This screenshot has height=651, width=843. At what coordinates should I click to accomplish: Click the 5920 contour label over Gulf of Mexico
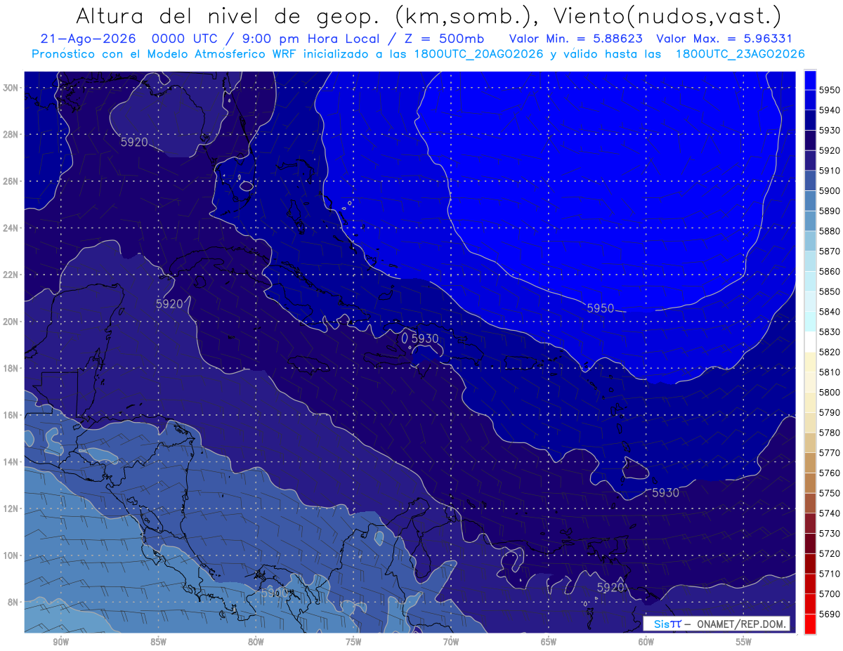(x=134, y=142)
